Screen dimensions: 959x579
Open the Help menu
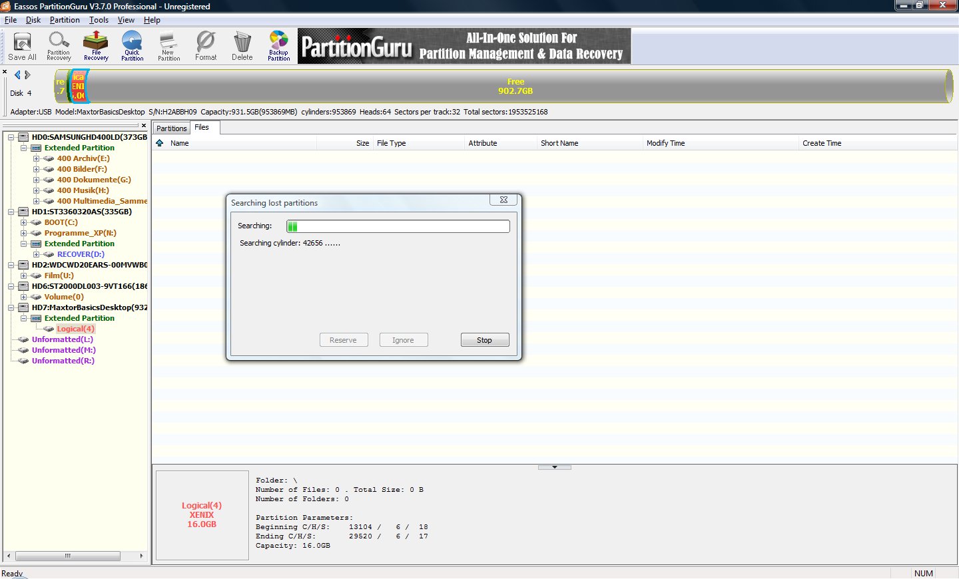click(x=152, y=20)
